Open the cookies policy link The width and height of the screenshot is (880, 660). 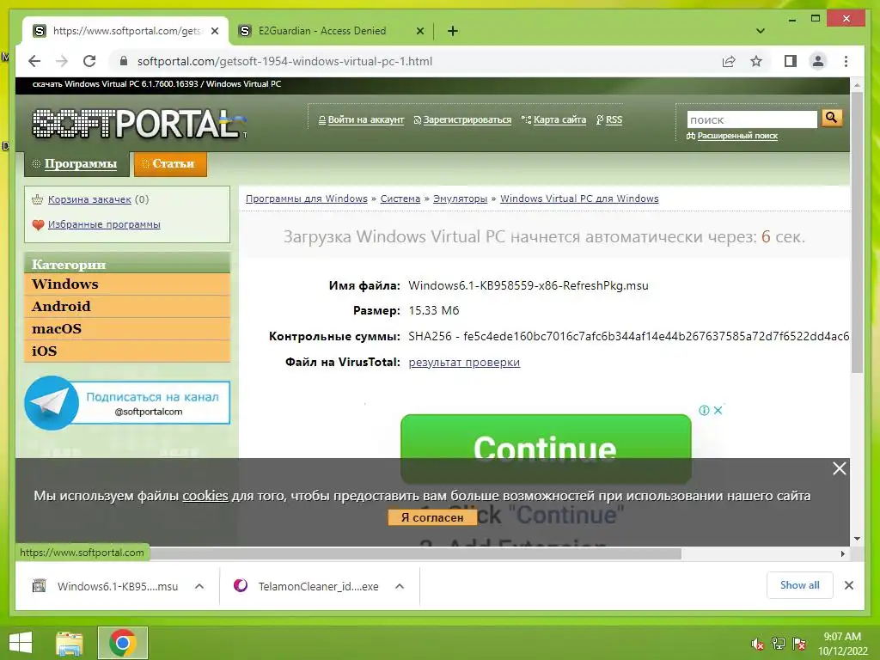[x=205, y=496]
